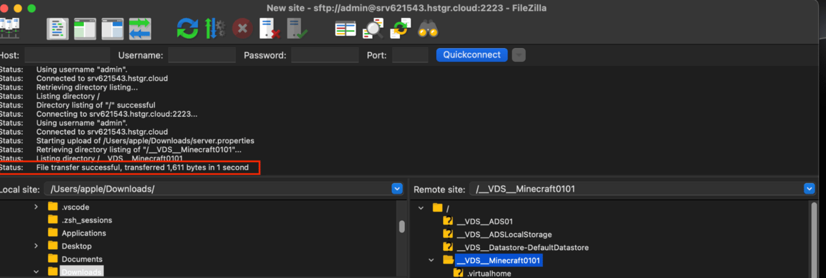Viewport: 826px width, 278px height.
Task: Click the "Starting upload of" log line
Action: 145,141
